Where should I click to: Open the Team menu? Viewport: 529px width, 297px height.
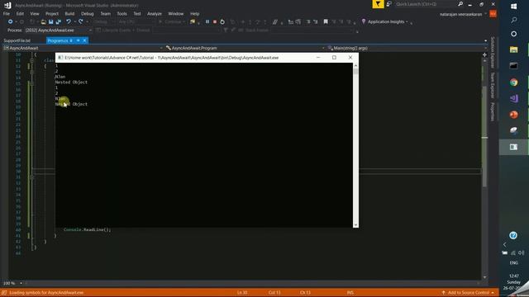(x=105, y=14)
